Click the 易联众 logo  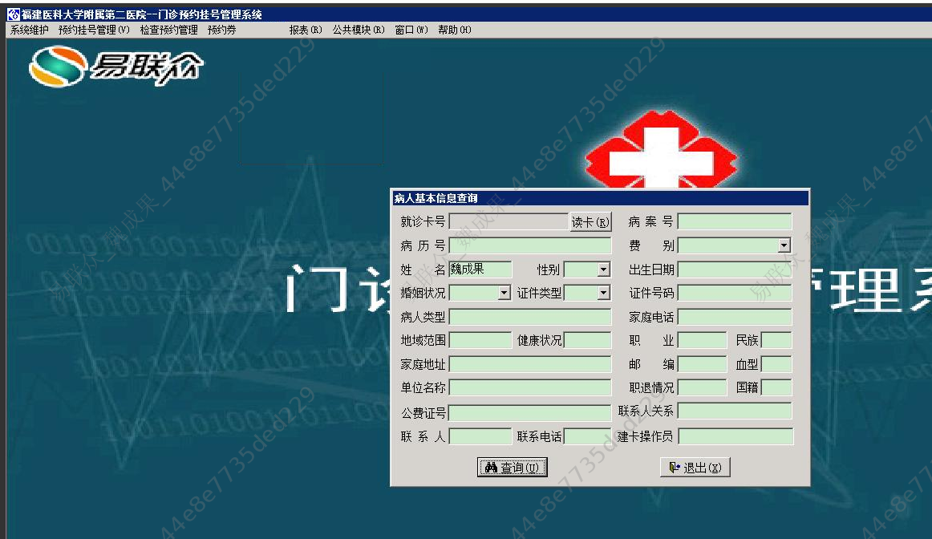(x=116, y=66)
